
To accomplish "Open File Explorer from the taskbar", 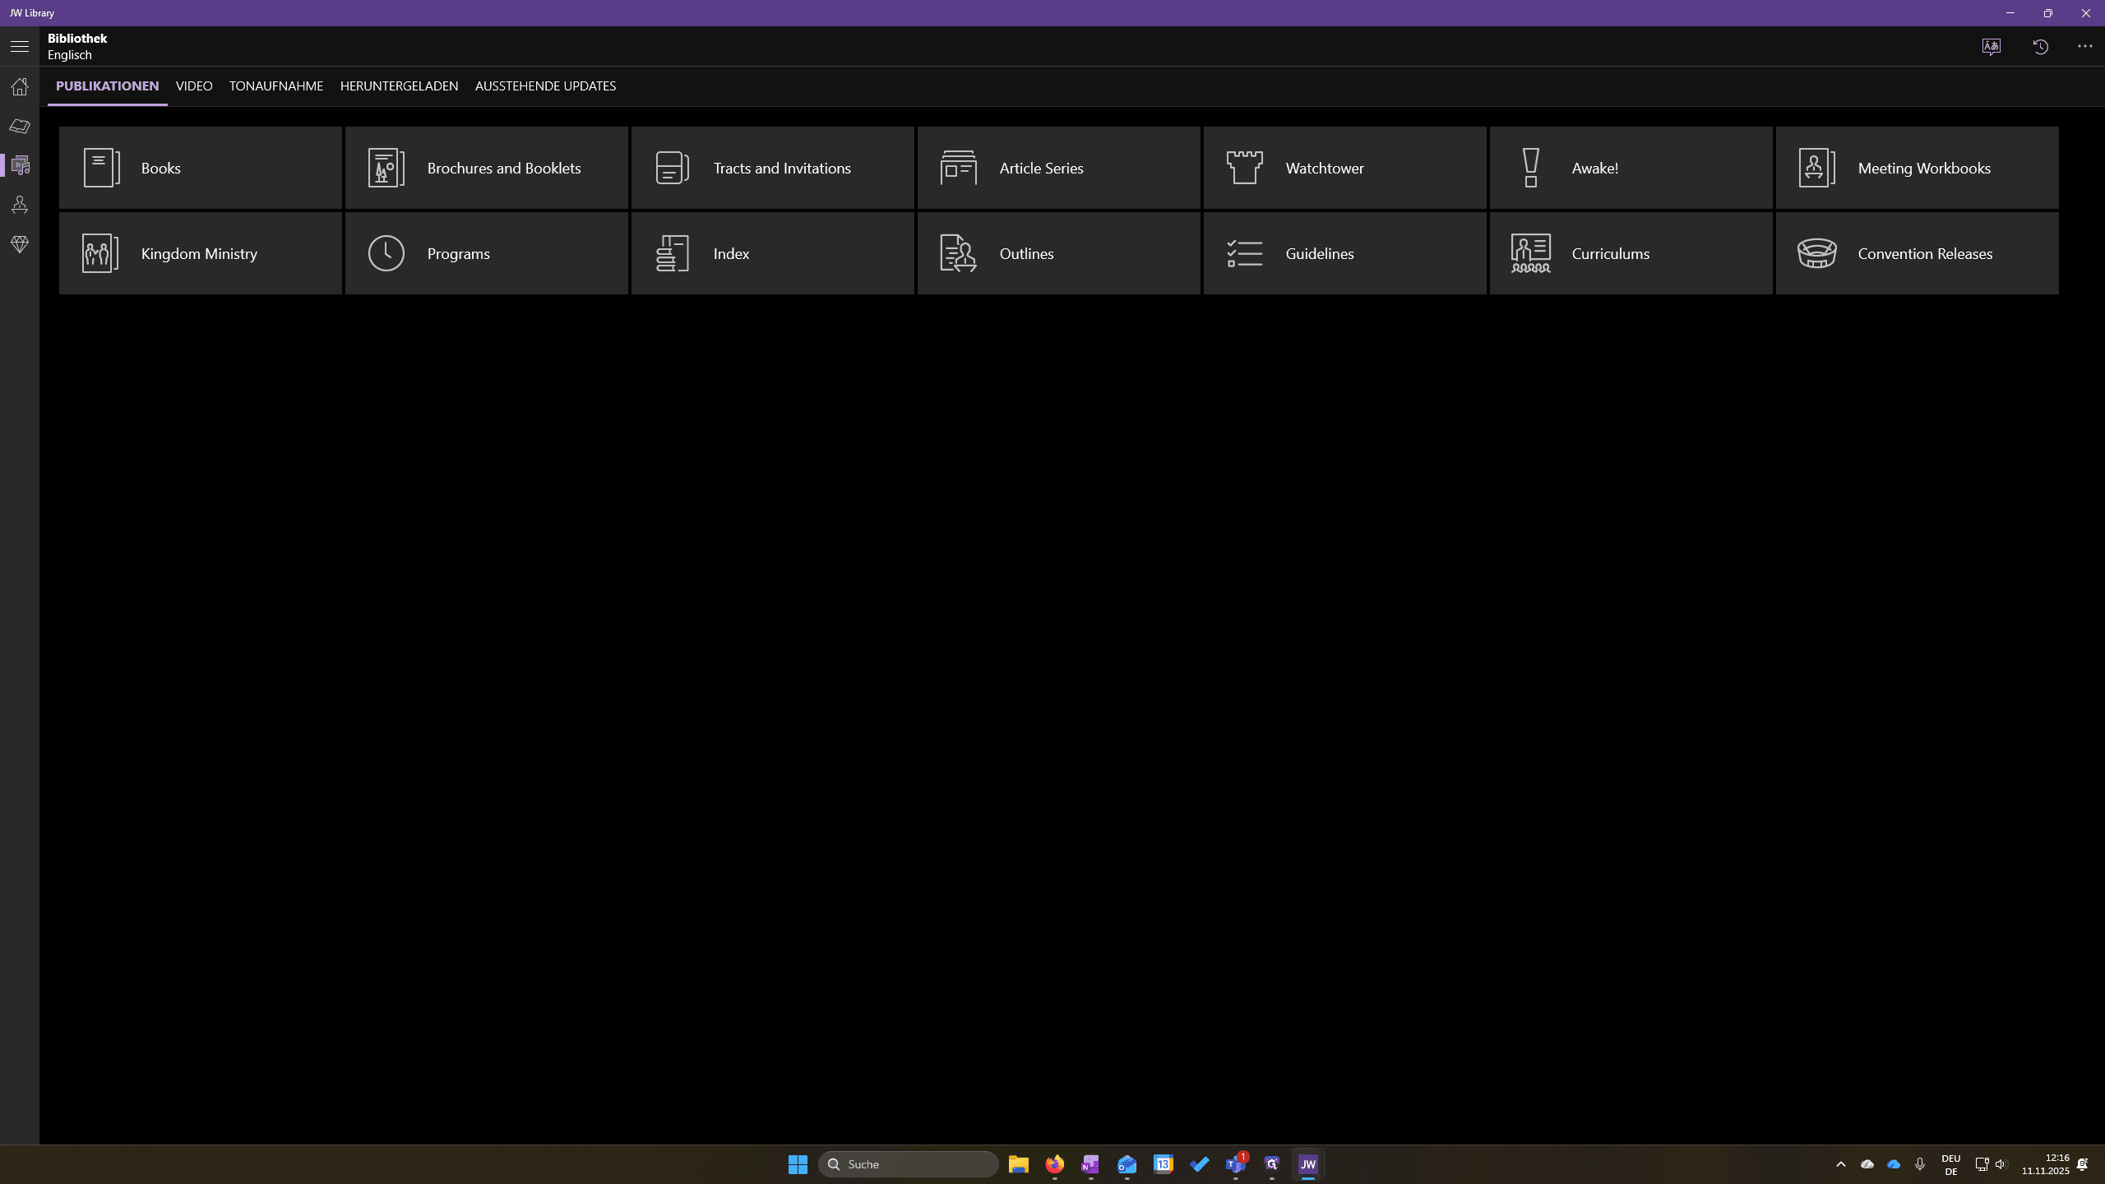I will pyautogui.click(x=1019, y=1164).
